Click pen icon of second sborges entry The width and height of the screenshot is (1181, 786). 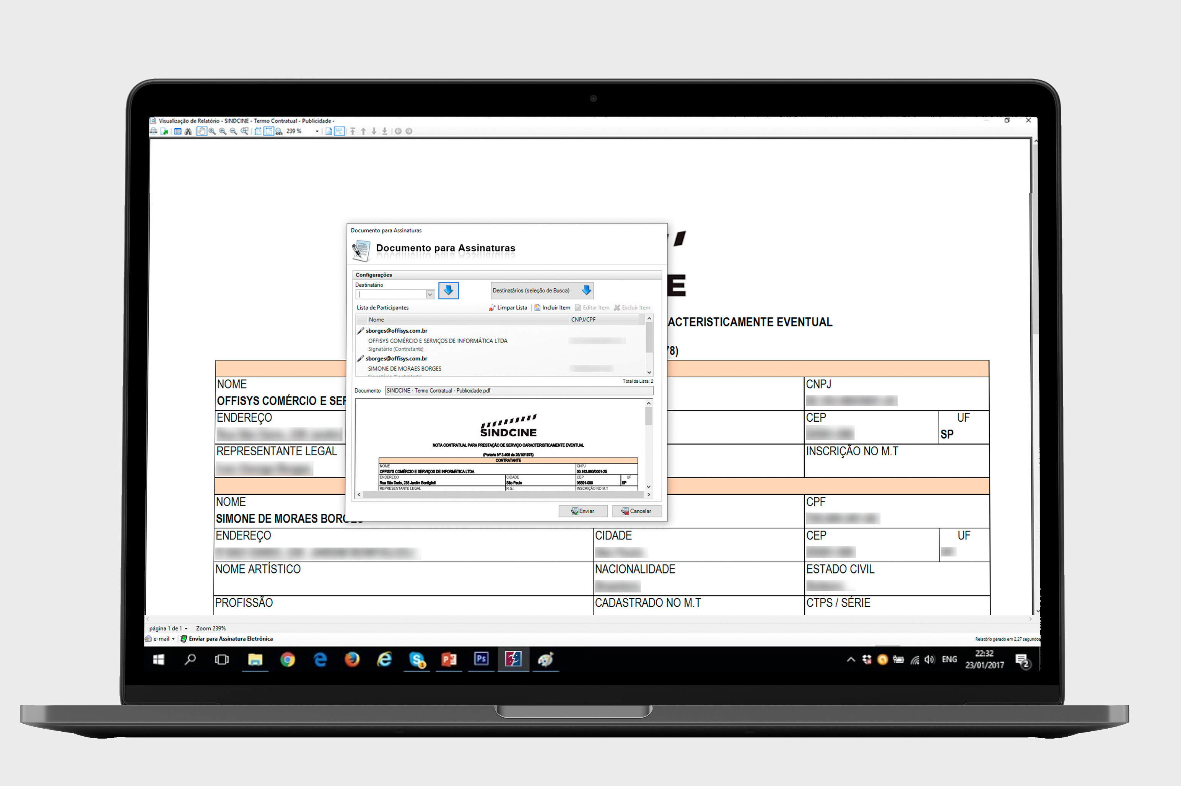coord(360,359)
